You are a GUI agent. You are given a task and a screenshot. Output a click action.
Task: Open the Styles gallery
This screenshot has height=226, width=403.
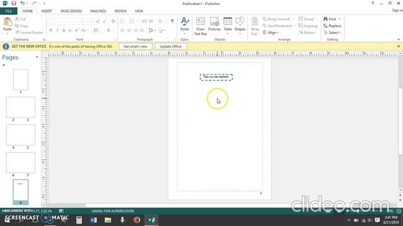pyautogui.click(x=184, y=26)
